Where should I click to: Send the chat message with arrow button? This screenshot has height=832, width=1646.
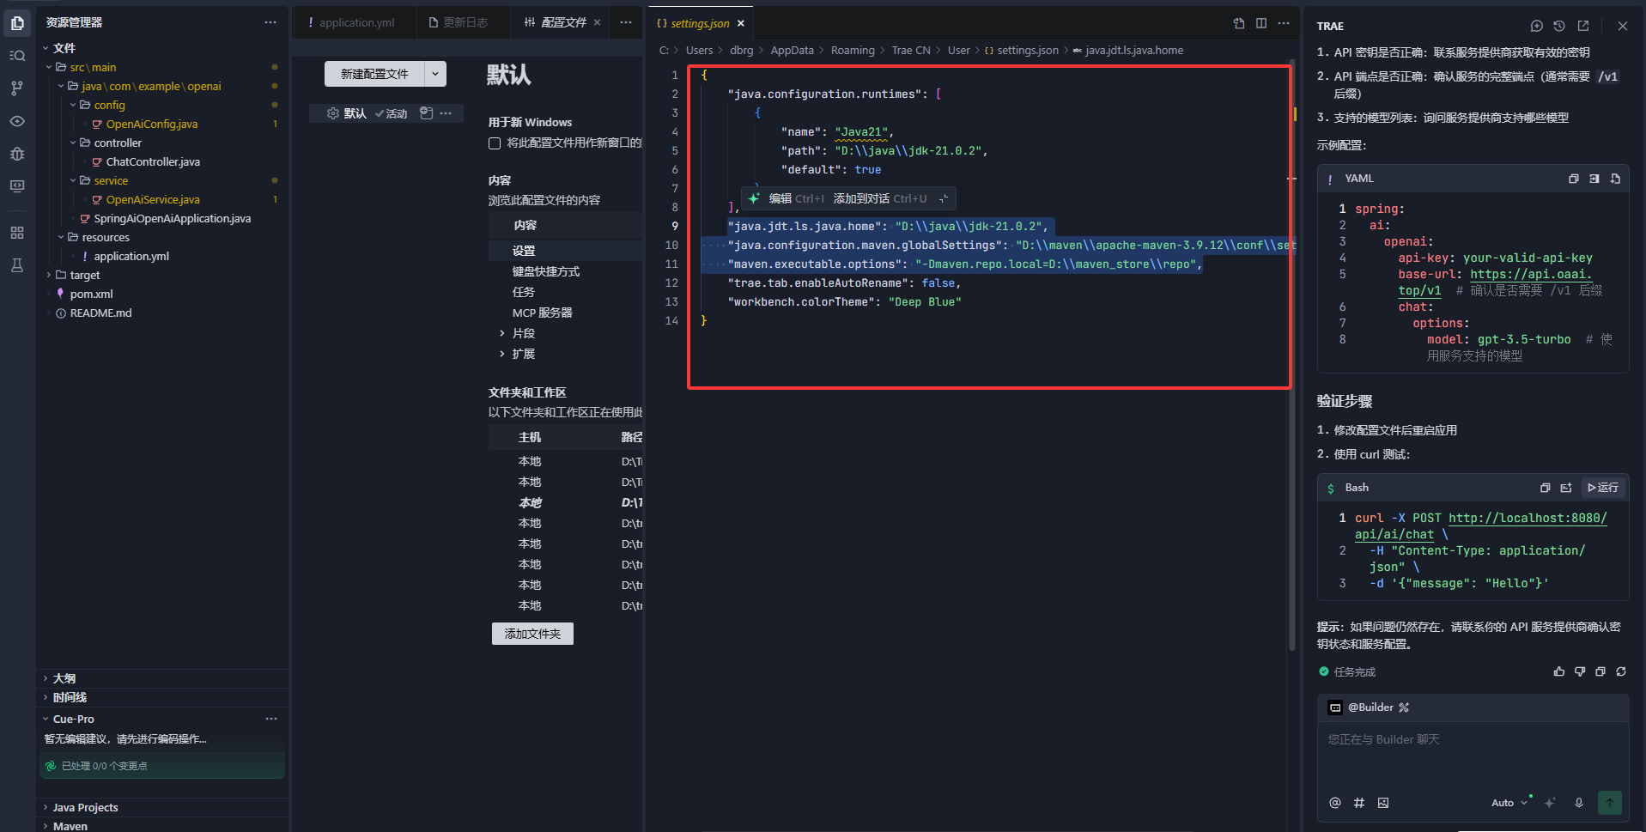tap(1610, 803)
